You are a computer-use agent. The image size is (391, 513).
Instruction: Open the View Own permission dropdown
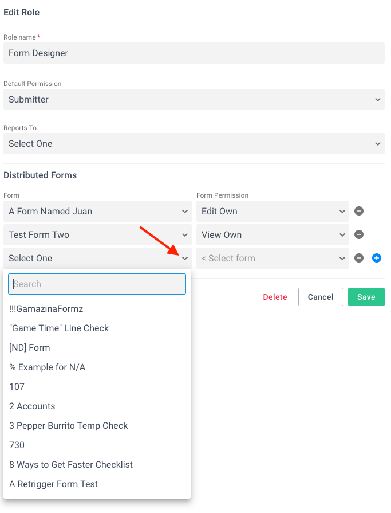tap(272, 235)
